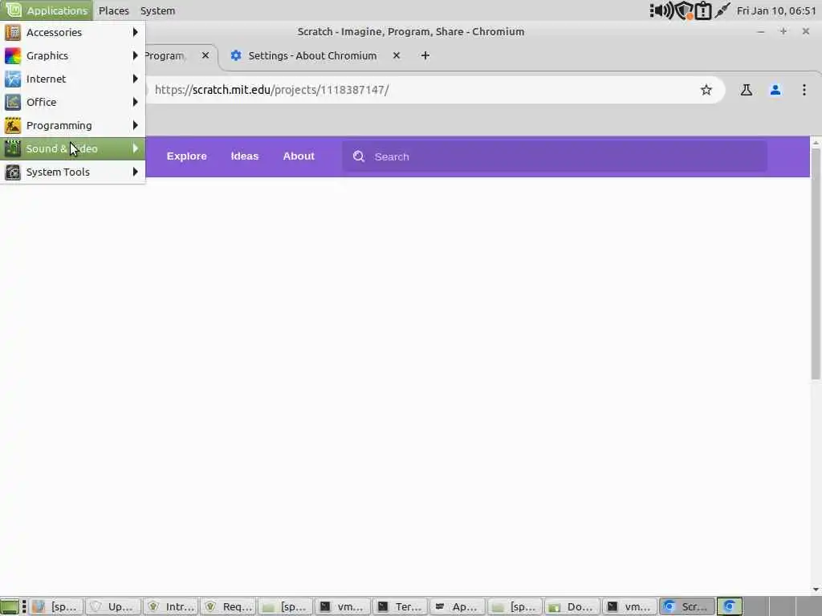Image resolution: width=822 pixels, height=616 pixels.
Task: Click the Scratch search magnifier icon
Action: (x=359, y=156)
